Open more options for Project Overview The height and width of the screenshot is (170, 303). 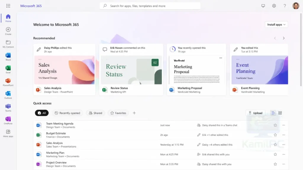coord(284,164)
